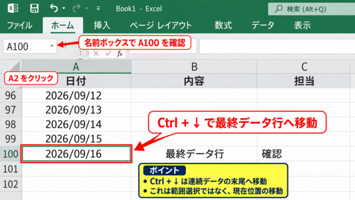Select row 97 header
The image size is (355, 200).
tap(11, 110)
